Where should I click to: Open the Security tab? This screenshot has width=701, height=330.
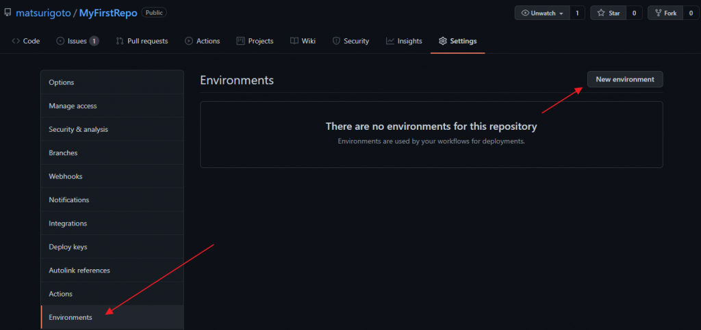pos(350,41)
